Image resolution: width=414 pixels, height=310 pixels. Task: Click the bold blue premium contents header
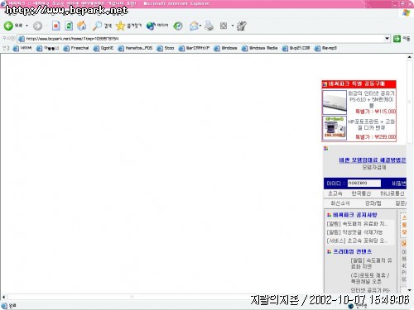[x=353, y=251]
